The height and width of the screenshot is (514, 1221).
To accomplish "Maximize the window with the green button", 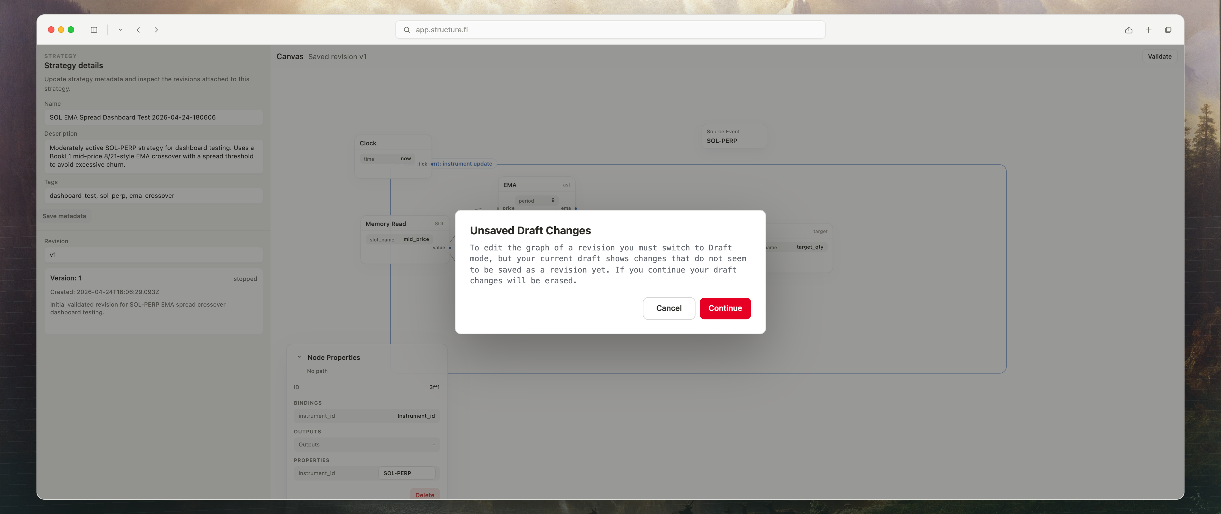I will pos(71,30).
